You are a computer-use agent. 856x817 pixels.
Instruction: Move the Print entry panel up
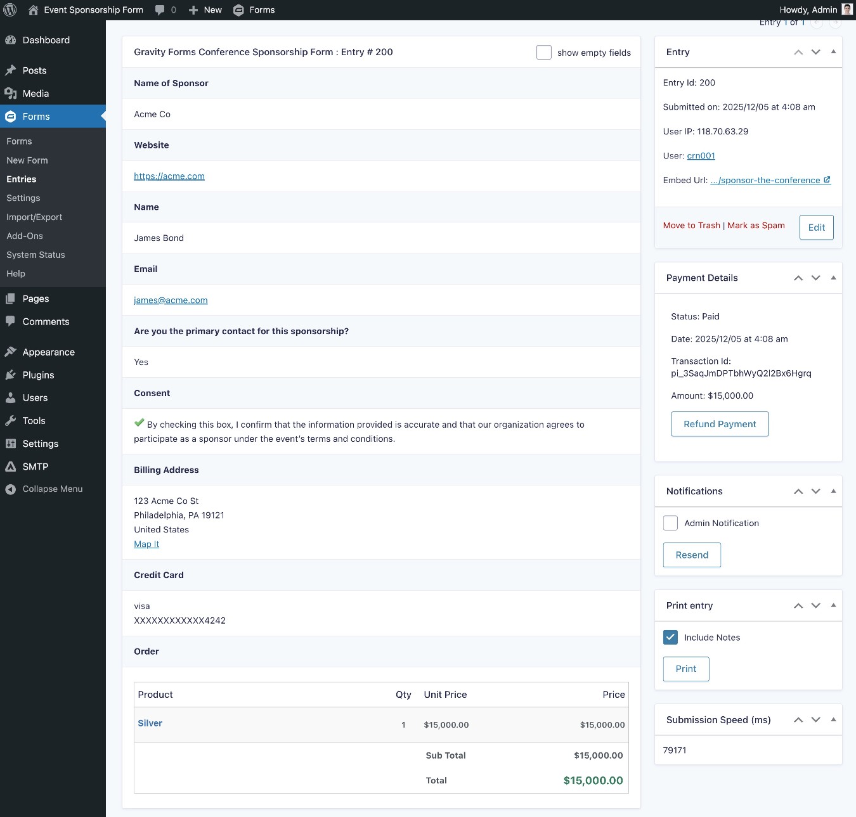click(x=798, y=606)
